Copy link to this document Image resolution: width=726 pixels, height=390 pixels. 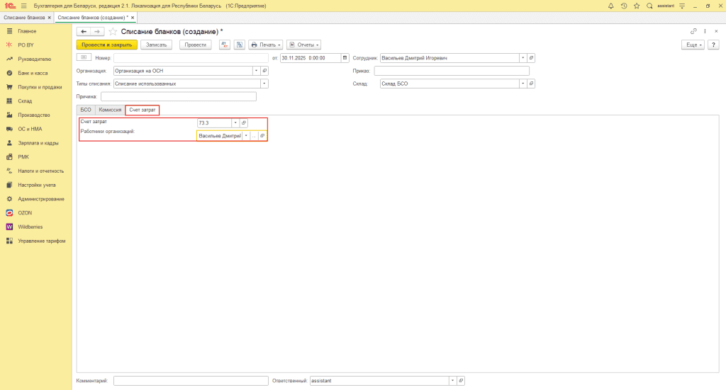[x=693, y=31]
